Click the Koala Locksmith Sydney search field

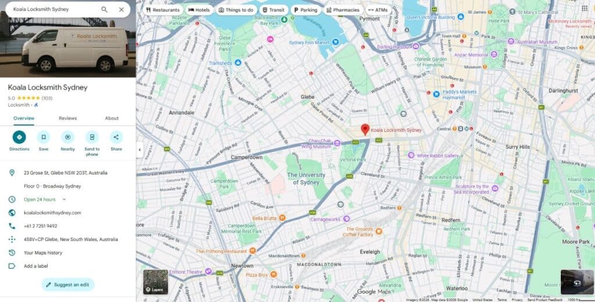tap(53, 9)
